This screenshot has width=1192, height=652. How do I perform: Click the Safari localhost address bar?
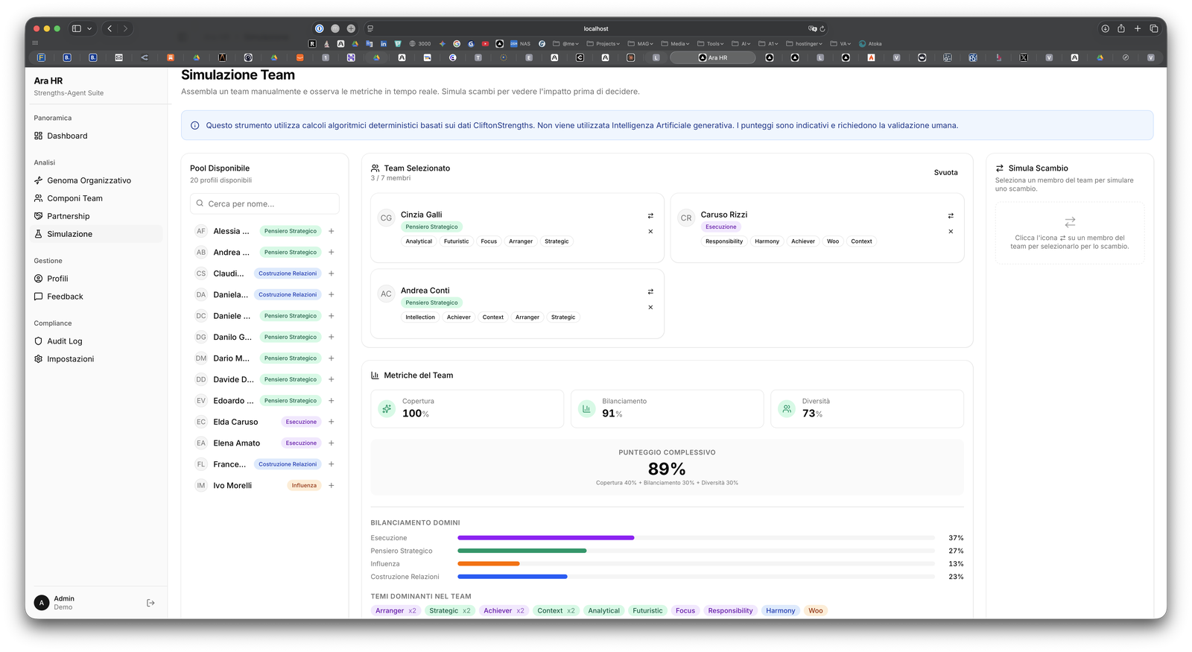(x=596, y=29)
